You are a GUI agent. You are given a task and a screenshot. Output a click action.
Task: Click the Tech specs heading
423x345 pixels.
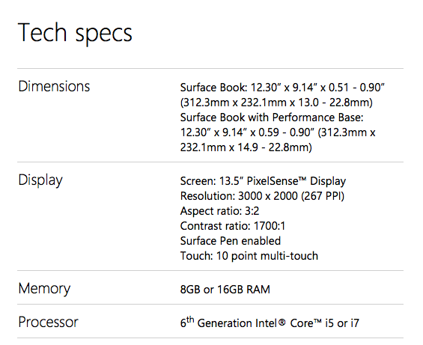[x=75, y=33]
